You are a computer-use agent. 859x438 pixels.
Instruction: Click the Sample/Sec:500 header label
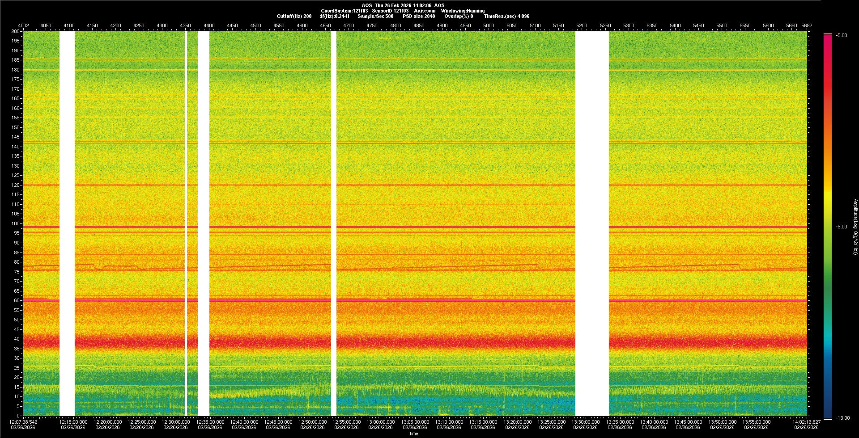[x=375, y=16]
